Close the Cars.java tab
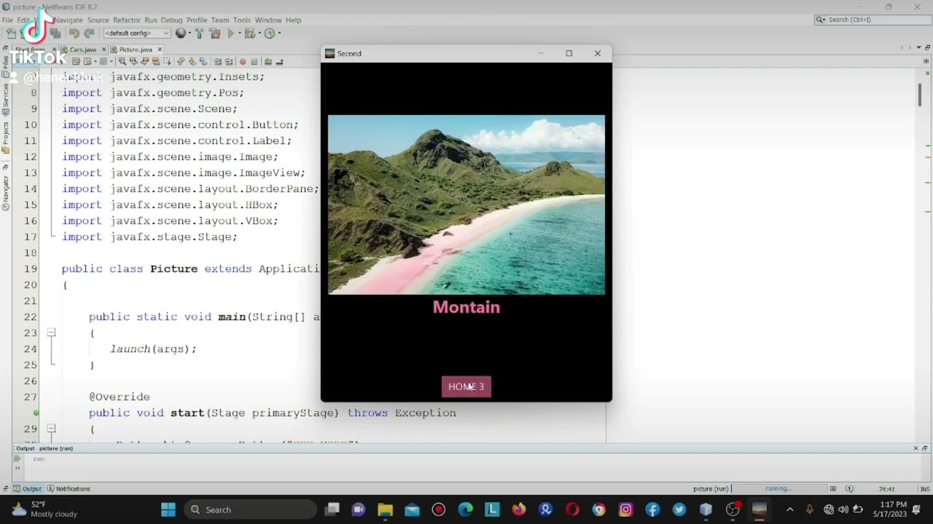The width and height of the screenshot is (933, 524). 104,49
